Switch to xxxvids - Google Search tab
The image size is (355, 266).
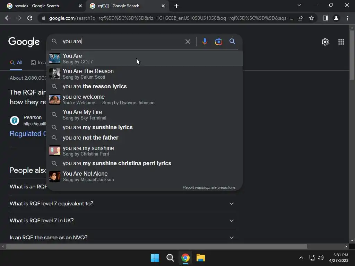tap(43, 6)
